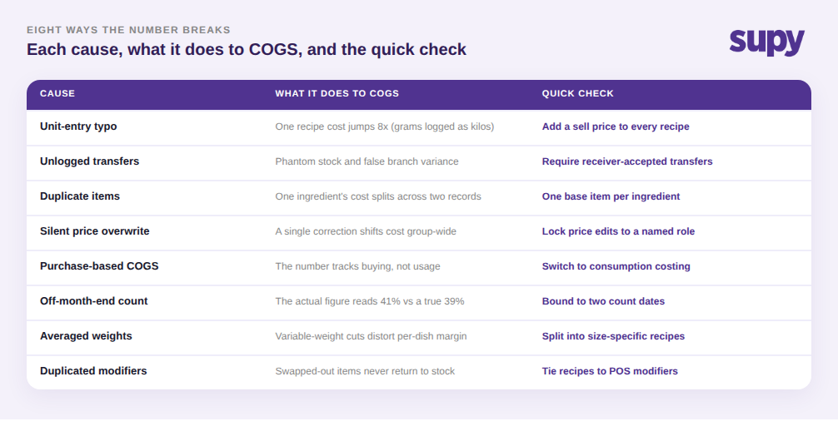Click the supy logo
838x441 pixels.
(767, 42)
